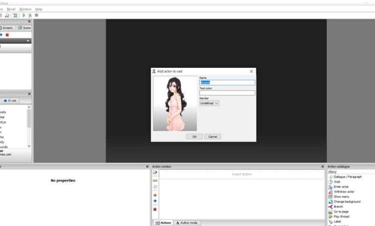Click the Insert action placeholder row

(x=242, y=175)
